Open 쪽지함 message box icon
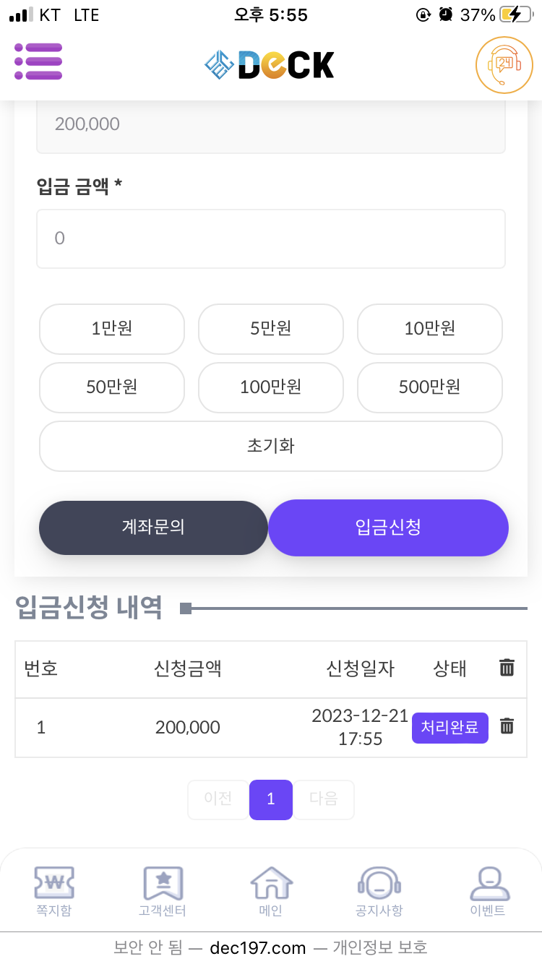The image size is (542, 964). (54, 891)
